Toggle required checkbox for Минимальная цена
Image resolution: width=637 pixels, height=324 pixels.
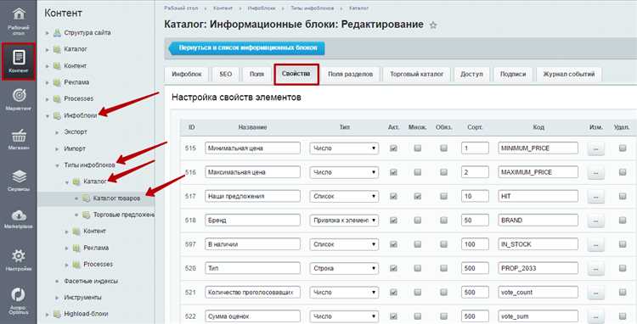point(443,148)
